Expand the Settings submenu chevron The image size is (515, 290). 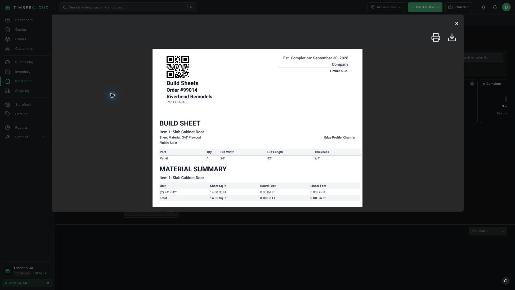click(44, 137)
